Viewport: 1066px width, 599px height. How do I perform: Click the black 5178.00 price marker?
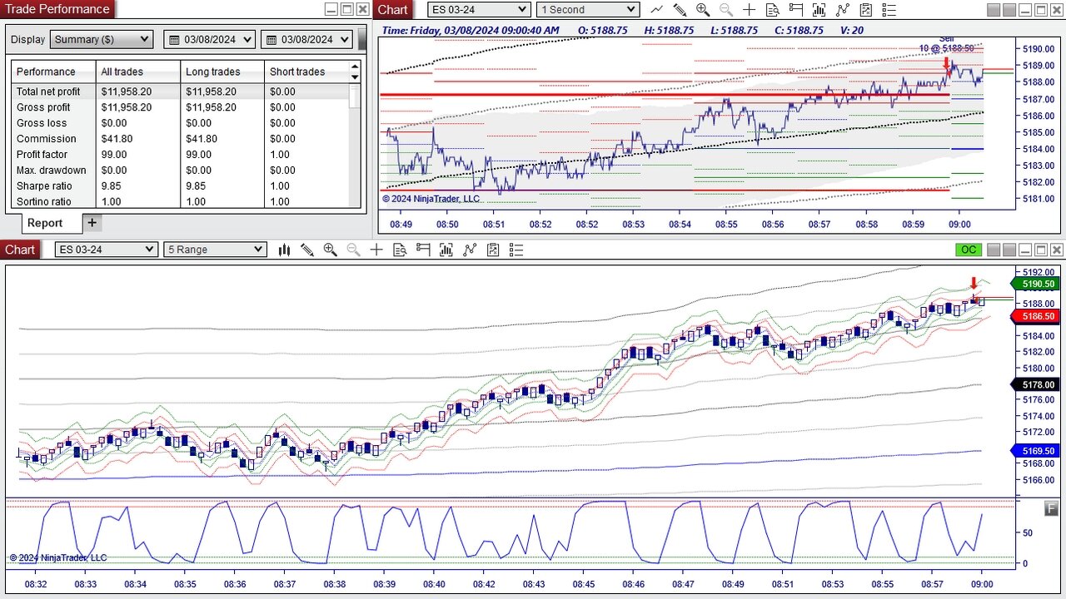click(1034, 384)
